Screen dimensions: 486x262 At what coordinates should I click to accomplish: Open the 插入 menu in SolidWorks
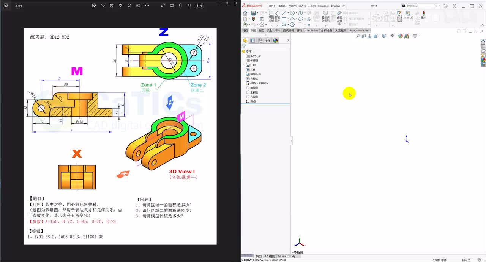click(302, 6)
